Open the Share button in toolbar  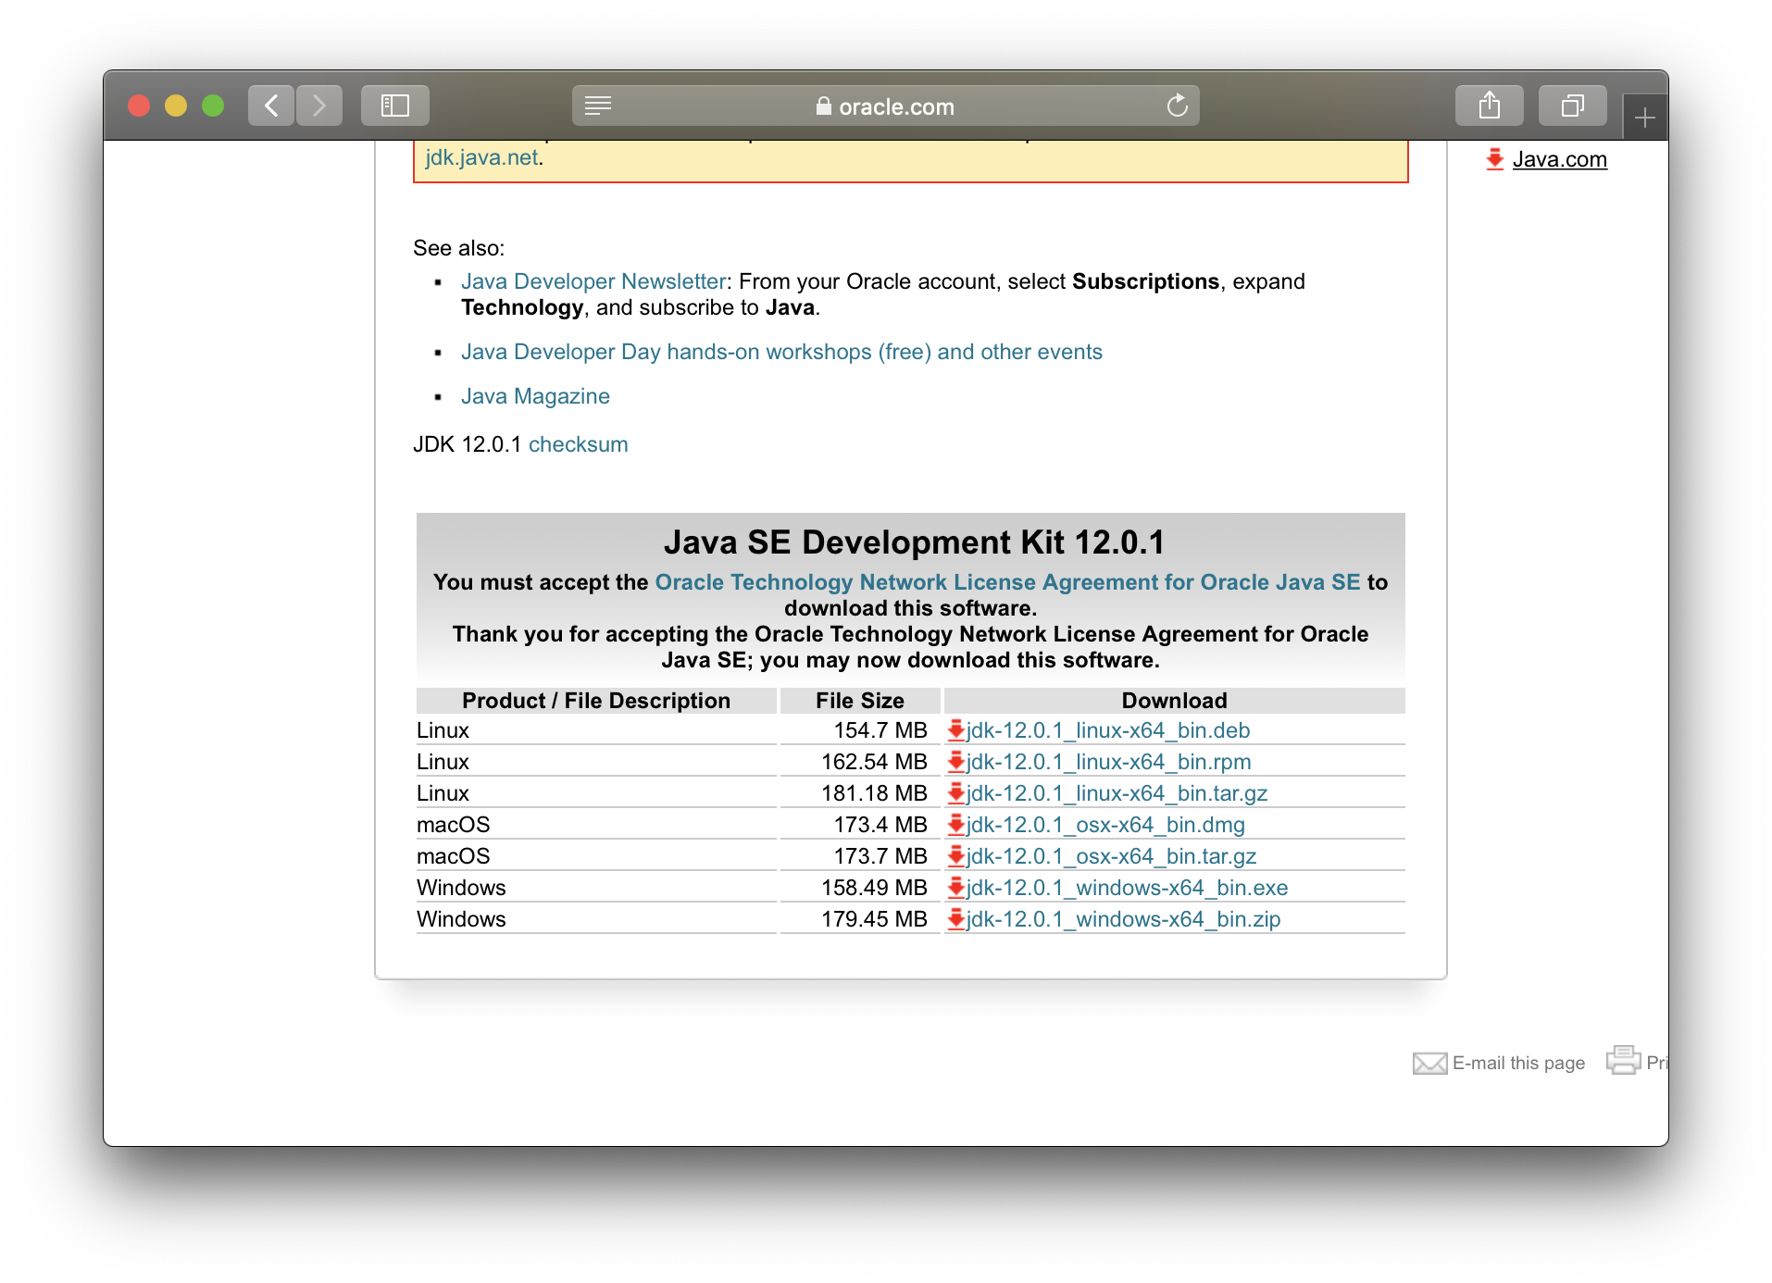1489,106
